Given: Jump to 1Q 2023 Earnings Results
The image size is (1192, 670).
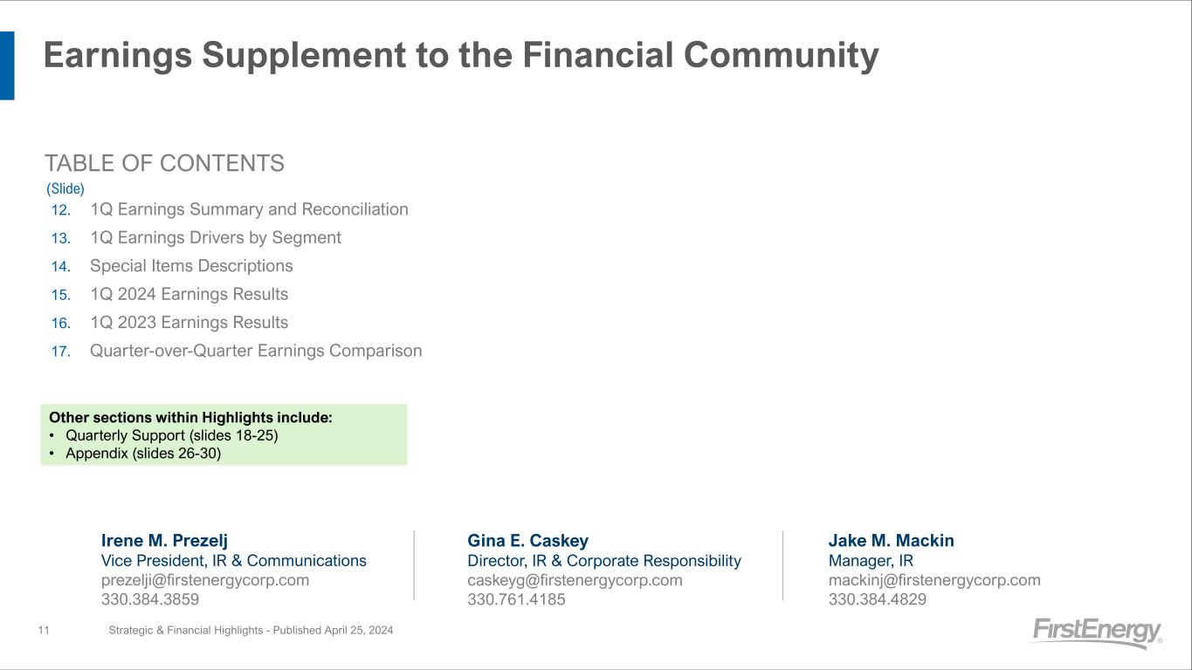Looking at the screenshot, I should 189,322.
